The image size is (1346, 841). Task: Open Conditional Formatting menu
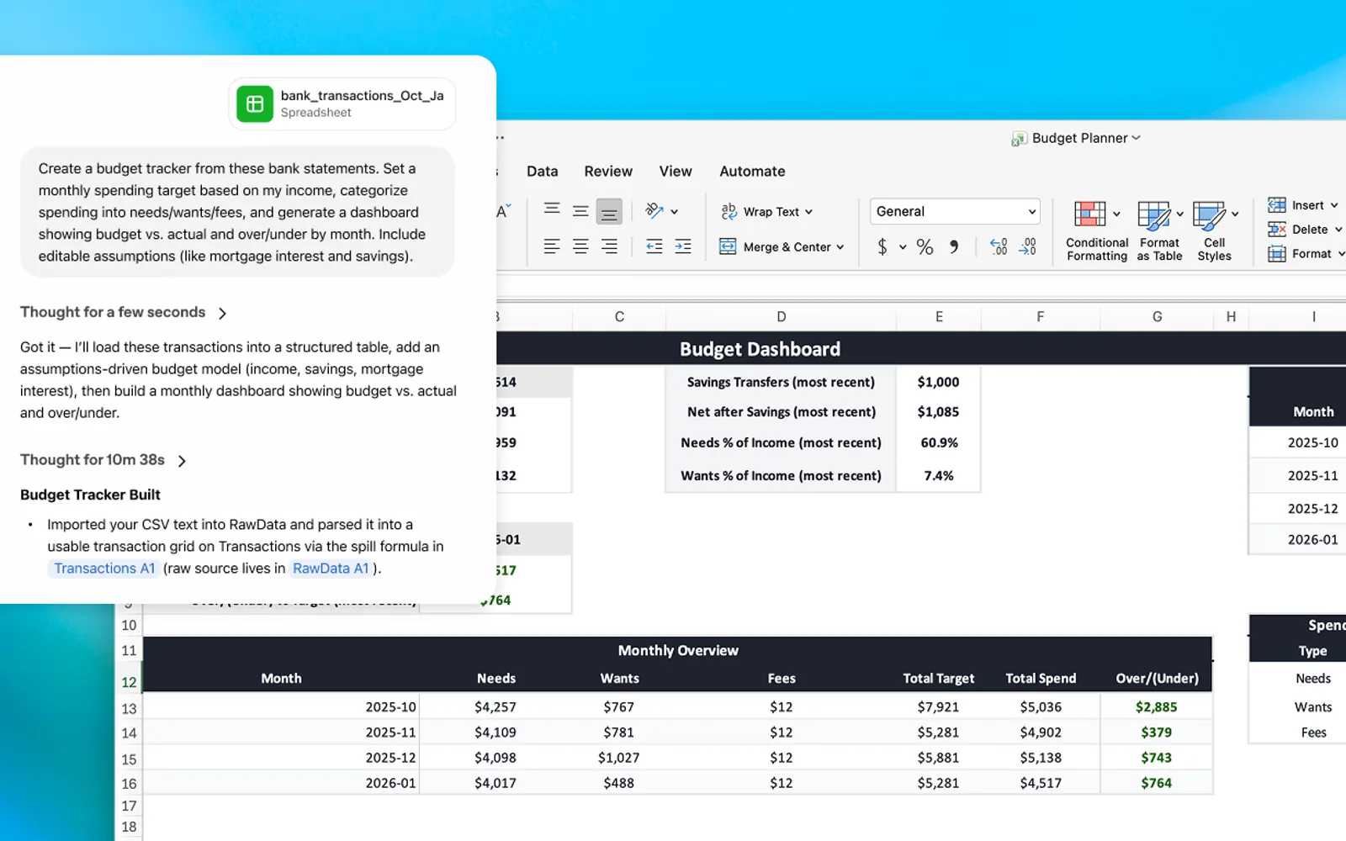click(1097, 231)
